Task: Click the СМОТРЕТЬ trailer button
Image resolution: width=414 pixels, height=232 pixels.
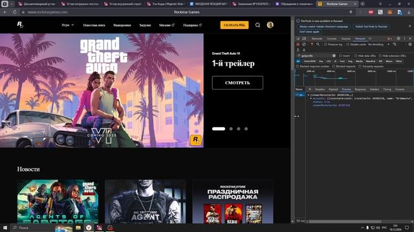Action: (237, 82)
